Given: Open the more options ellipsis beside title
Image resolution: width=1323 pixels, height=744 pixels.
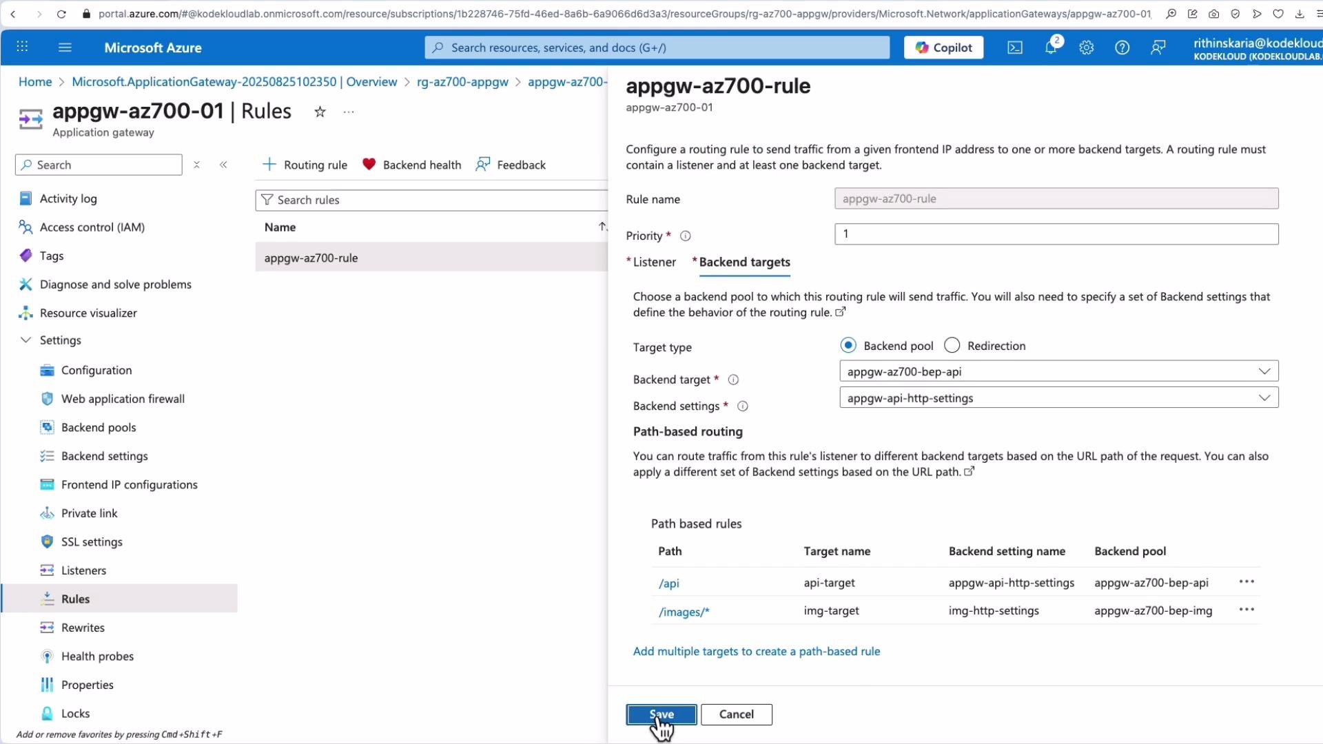Looking at the screenshot, I should (349, 112).
